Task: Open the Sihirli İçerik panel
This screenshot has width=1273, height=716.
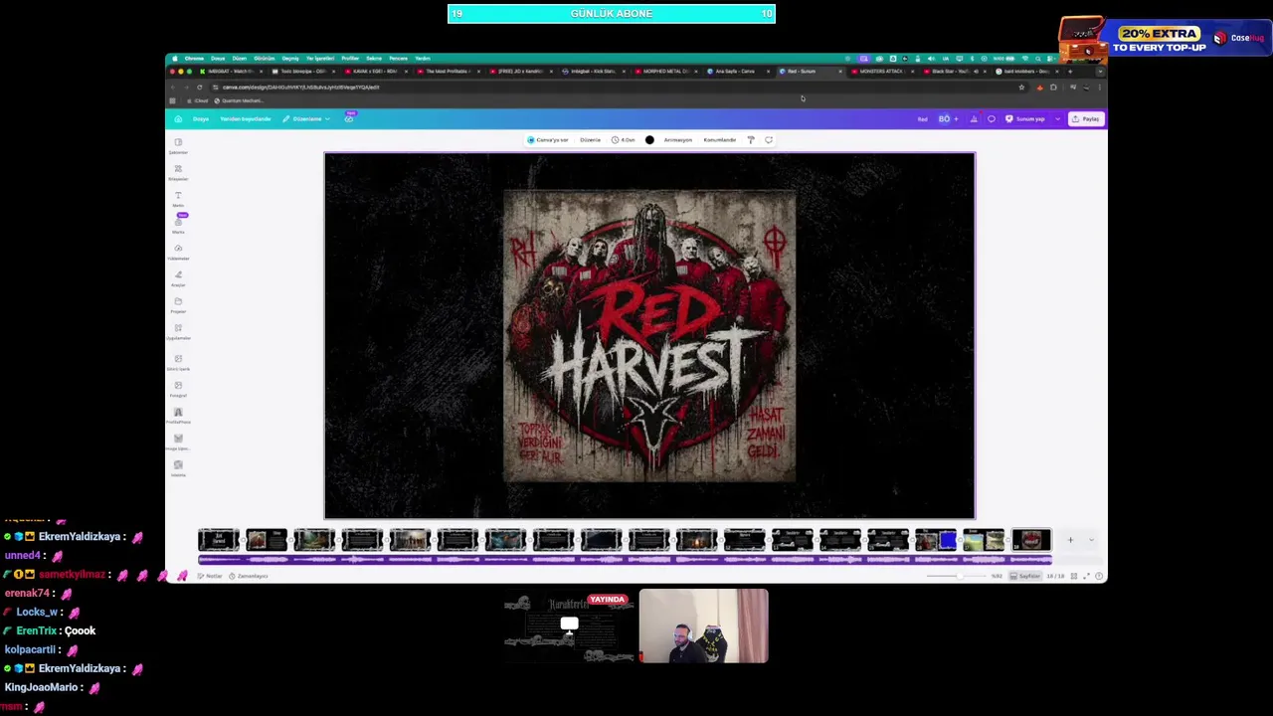Action: point(178,362)
